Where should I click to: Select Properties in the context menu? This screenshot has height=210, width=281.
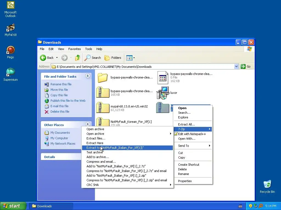tap(193, 181)
